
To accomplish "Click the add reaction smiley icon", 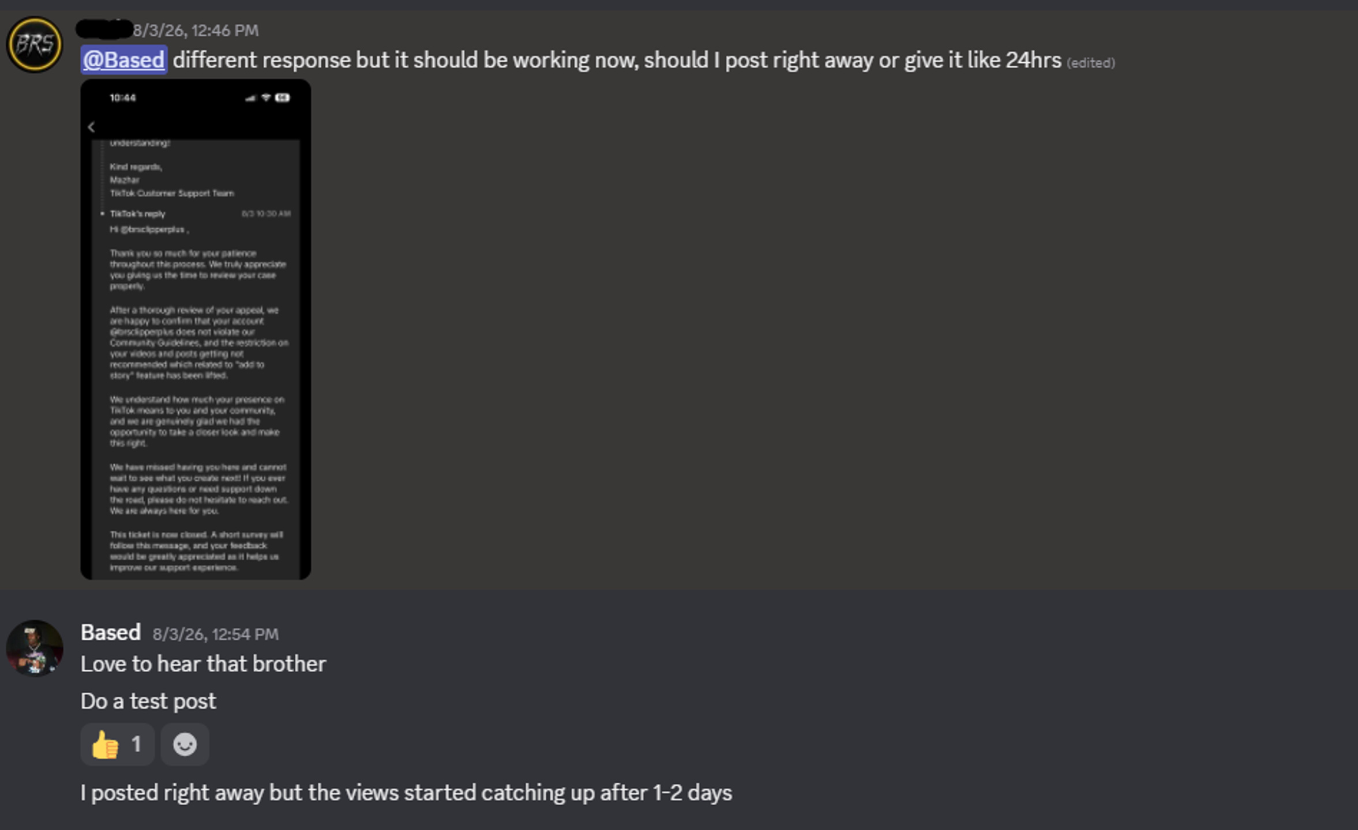I will click(185, 745).
